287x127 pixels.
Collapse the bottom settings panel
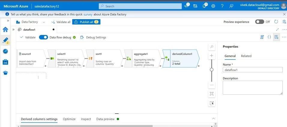(x=213, y=119)
